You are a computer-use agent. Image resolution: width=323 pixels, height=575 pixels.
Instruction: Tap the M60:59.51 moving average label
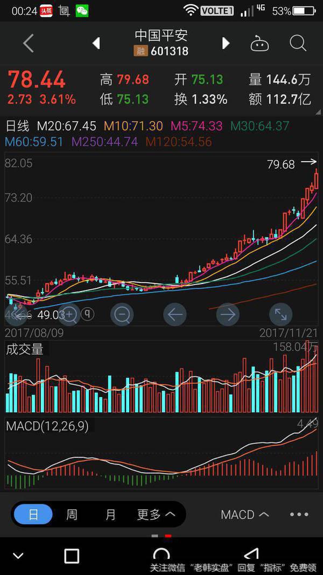[34, 142]
